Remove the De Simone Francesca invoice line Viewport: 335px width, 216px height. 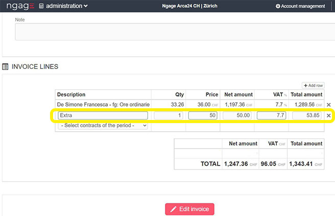click(328, 105)
